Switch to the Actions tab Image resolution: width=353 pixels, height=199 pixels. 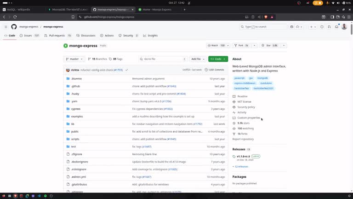(x=107, y=35)
